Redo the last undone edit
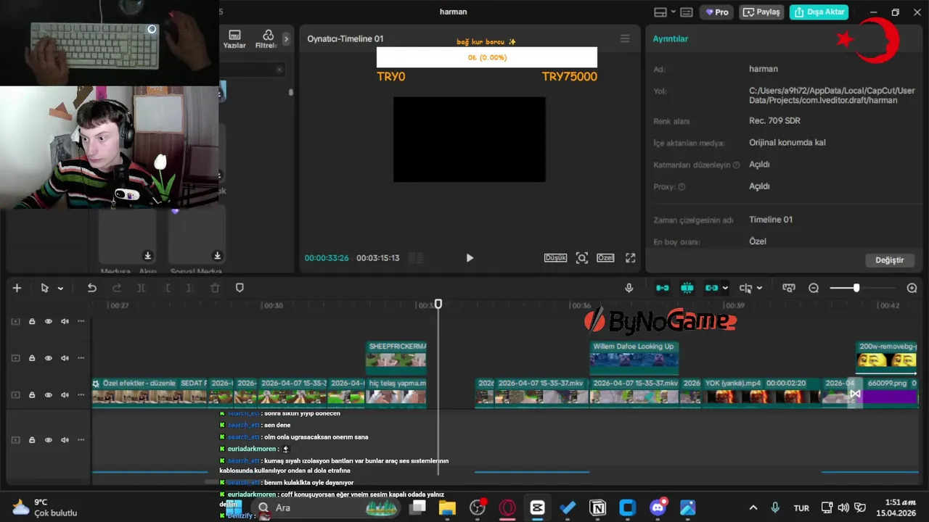929x522 pixels. click(117, 288)
